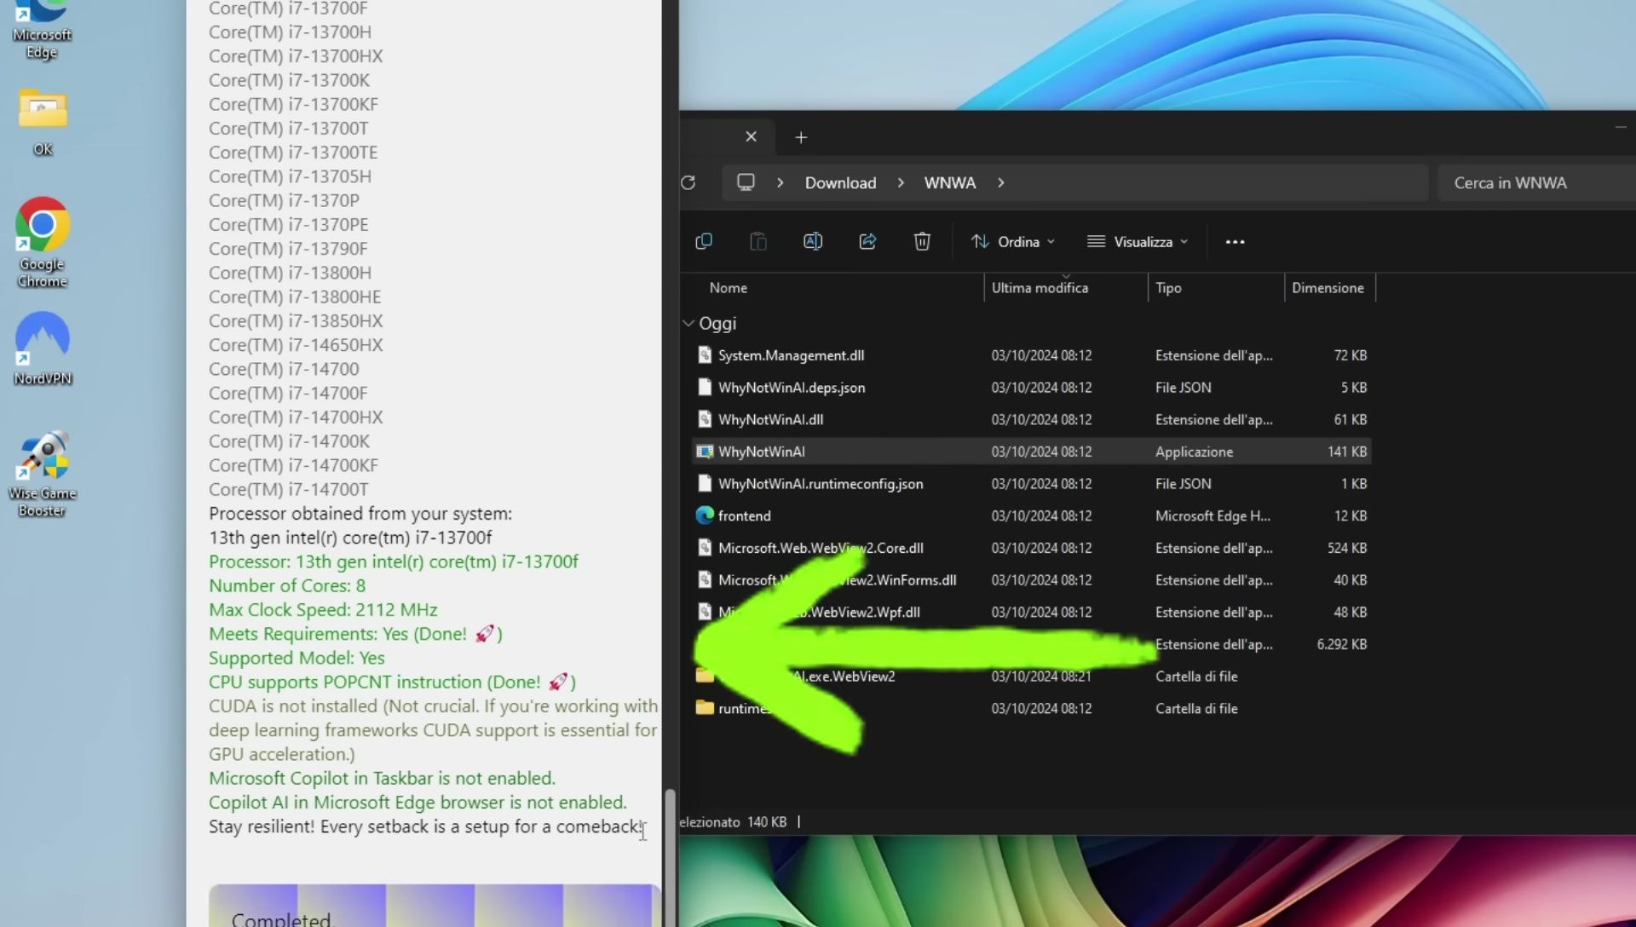Image resolution: width=1636 pixels, height=927 pixels.
Task: Click 'Supported Model: Yes' line
Action: click(x=297, y=658)
